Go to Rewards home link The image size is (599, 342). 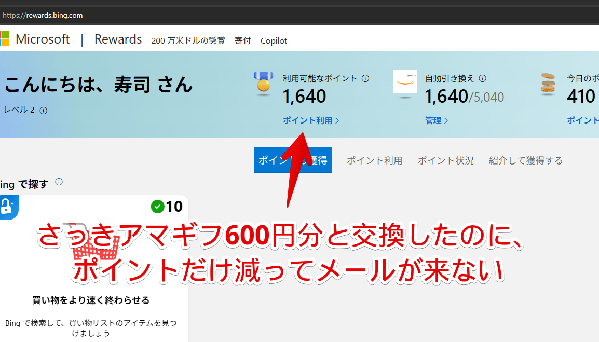pos(118,39)
